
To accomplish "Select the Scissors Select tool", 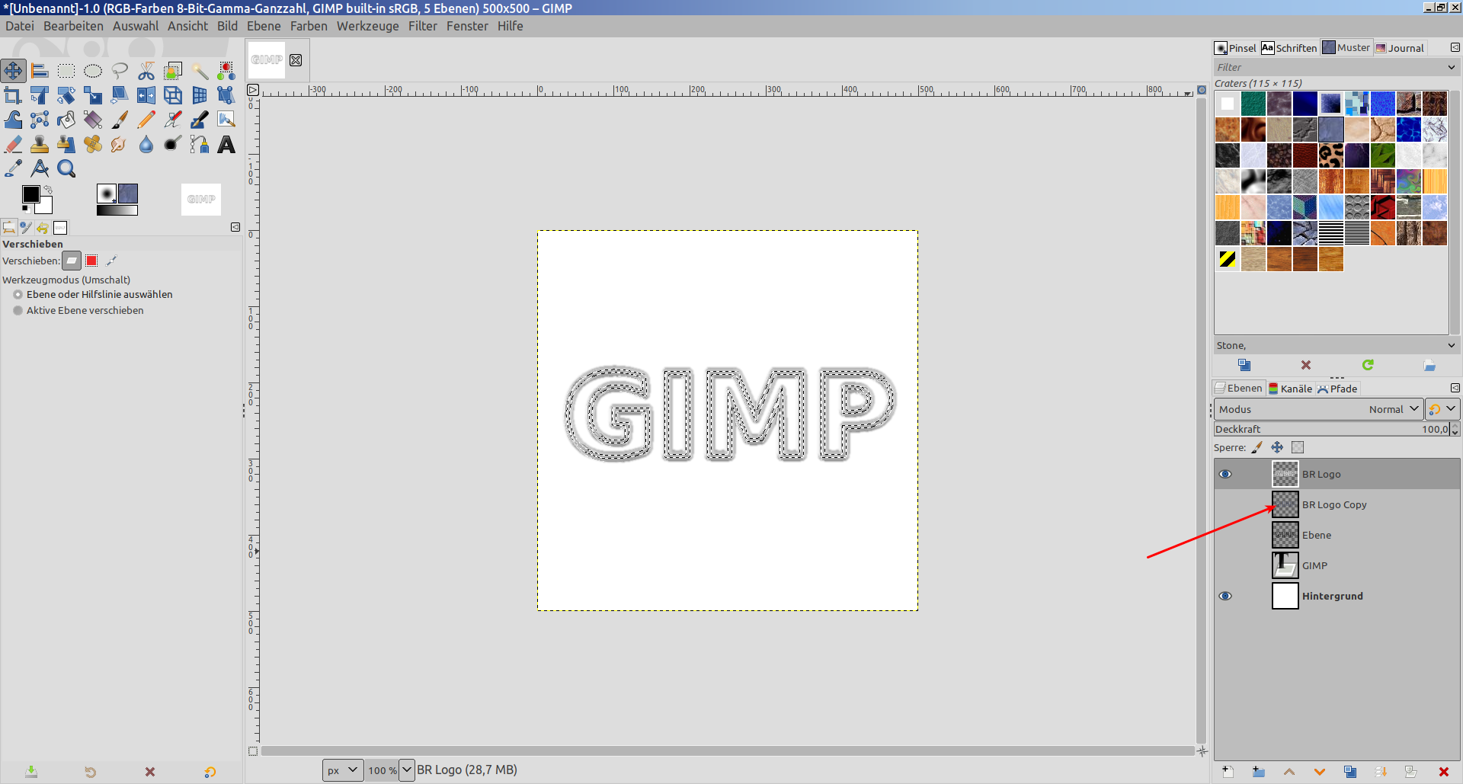I will coord(146,71).
